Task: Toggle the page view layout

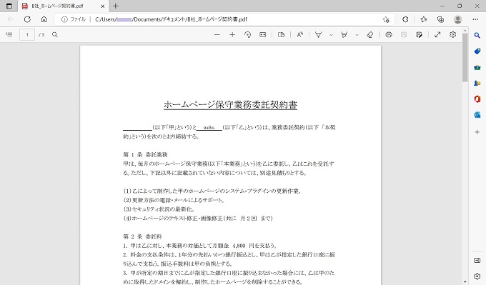Action: point(281,35)
